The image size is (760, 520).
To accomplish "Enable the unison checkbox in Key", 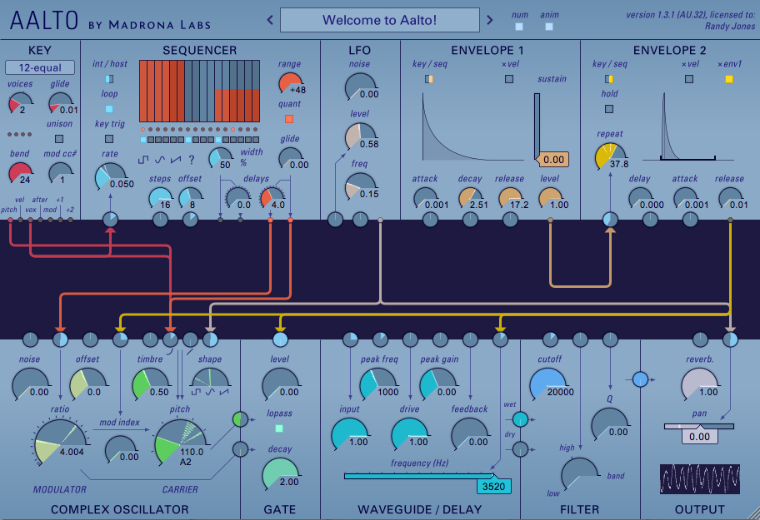I will click(60, 139).
